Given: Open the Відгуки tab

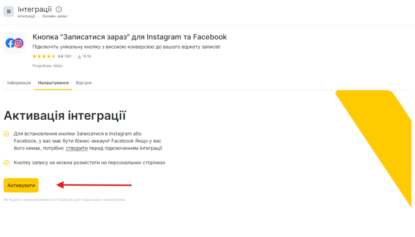Looking at the screenshot, I should pyautogui.click(x=83, y=83).
